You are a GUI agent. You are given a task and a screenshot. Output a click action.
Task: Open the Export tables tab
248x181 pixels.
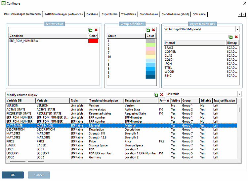click(109, 14)
